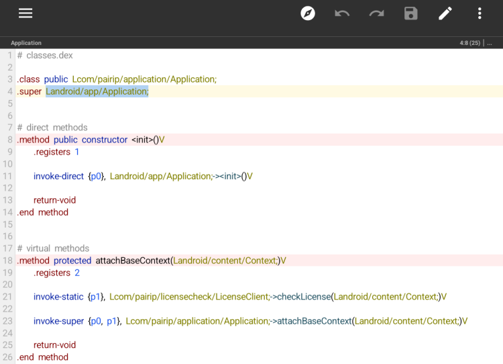Screen dimensions: 503x364
Task: Click 'return-void' on line 25
Action: tap(54, 345)
